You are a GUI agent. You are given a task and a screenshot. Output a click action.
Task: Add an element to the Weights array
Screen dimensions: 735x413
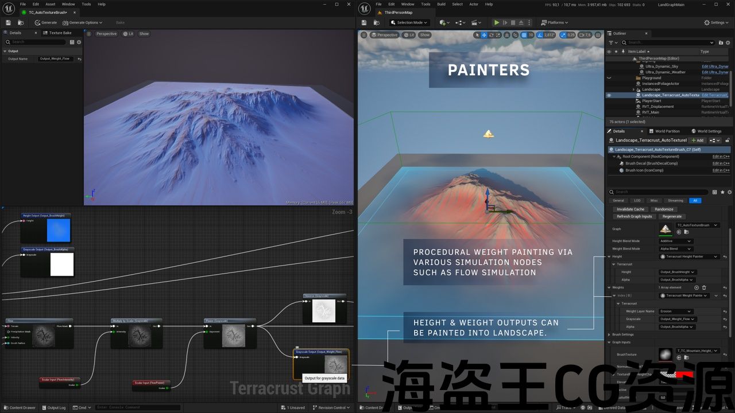point(697,287)
